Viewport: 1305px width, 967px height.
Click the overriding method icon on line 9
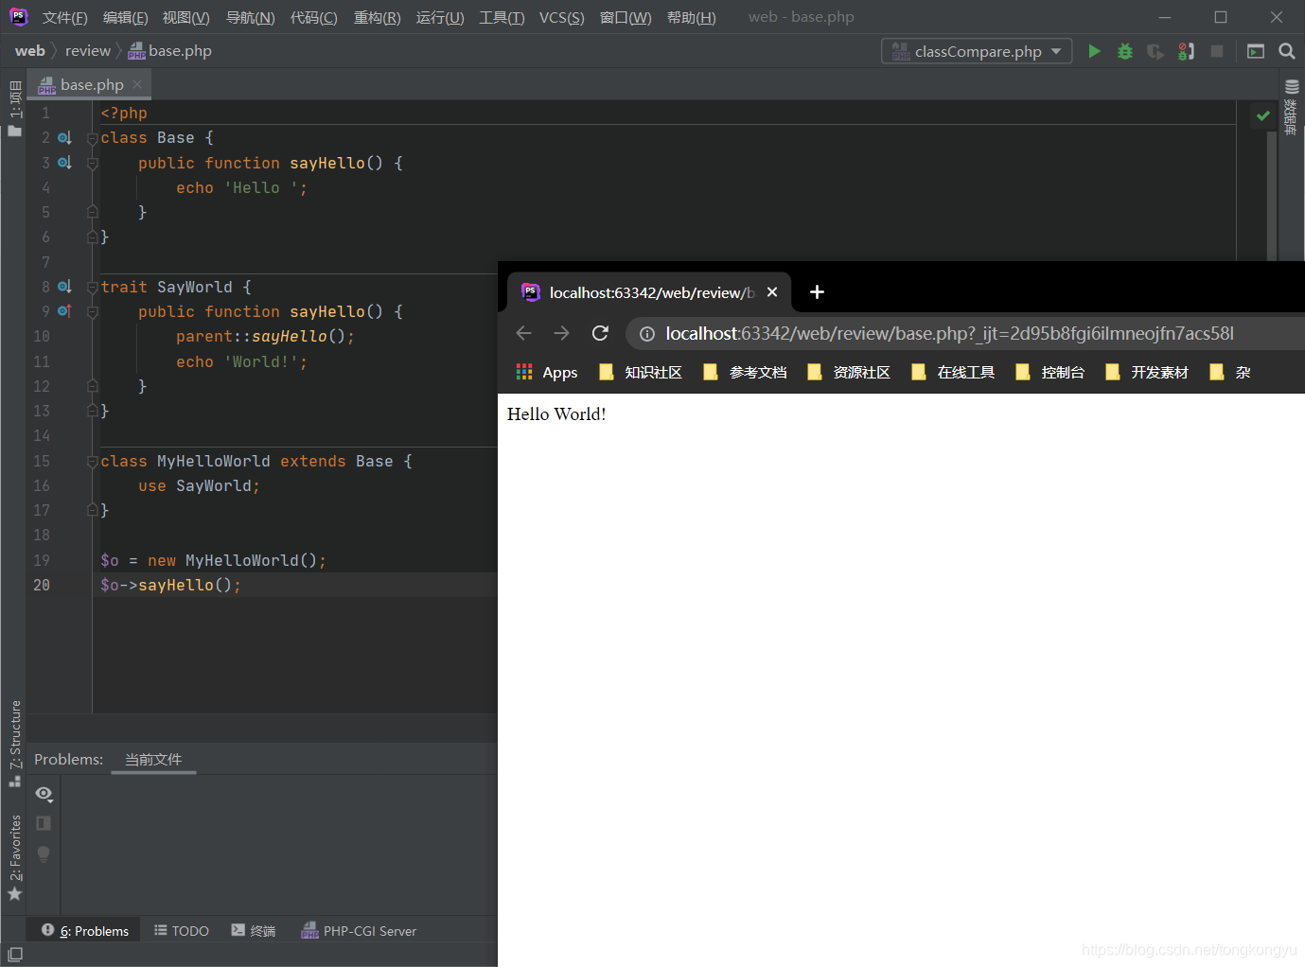point(64,311)
